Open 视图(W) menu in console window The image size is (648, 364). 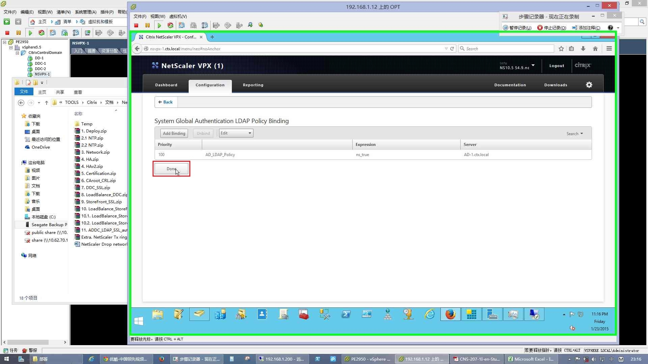158,17
